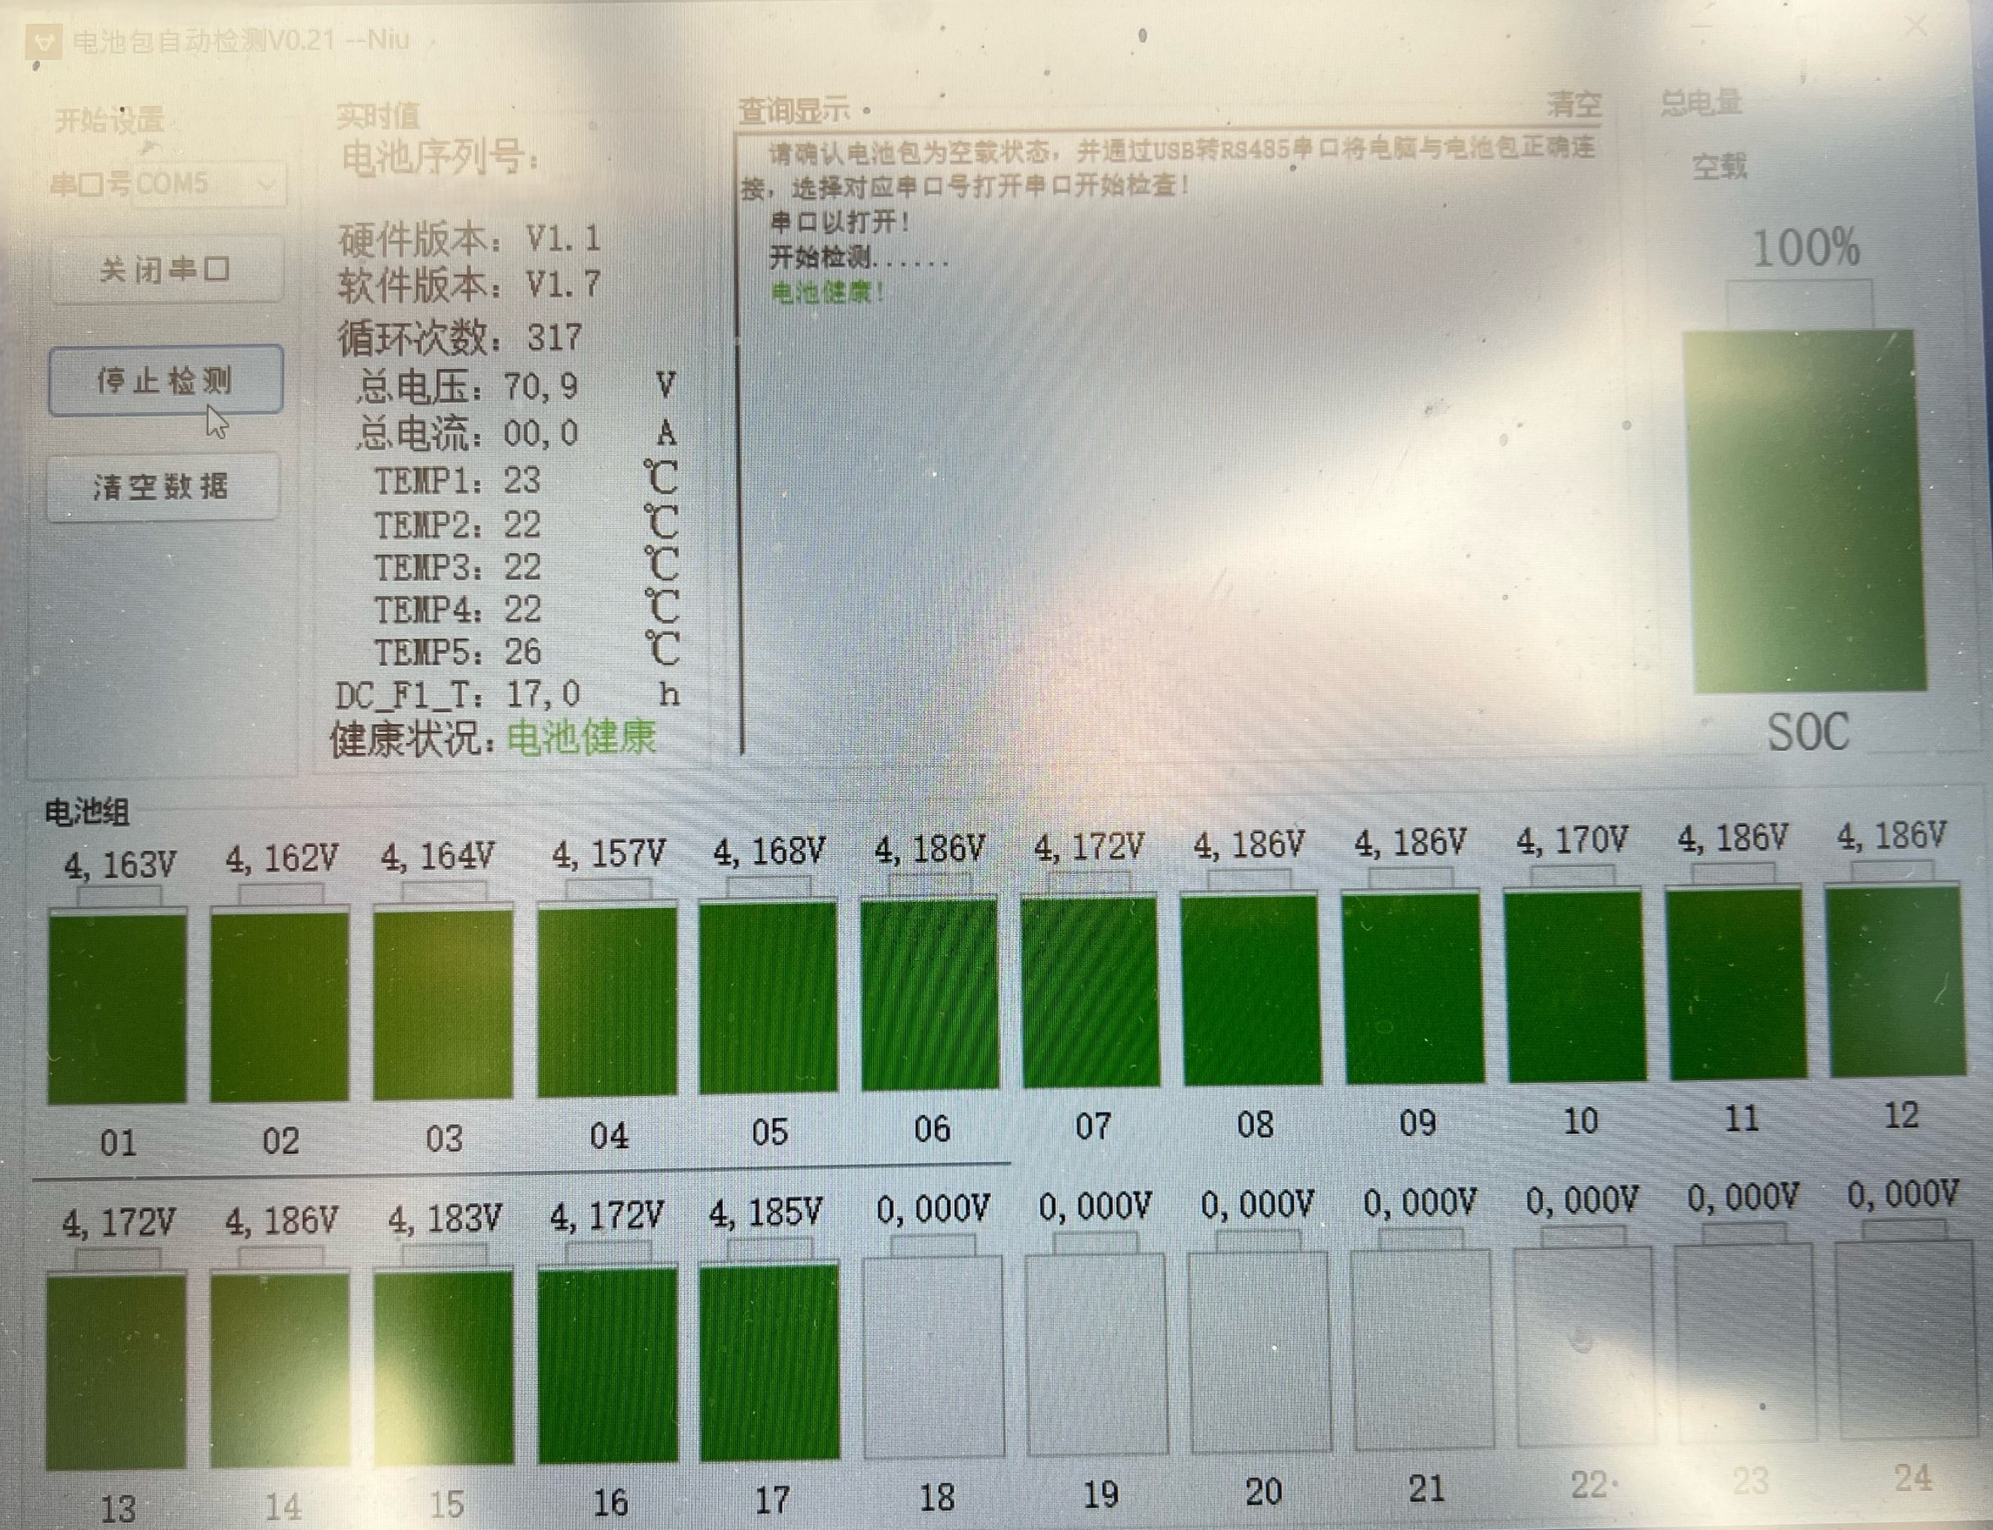
Task: Close the window with X button
Action: (x=1916, y=27)
